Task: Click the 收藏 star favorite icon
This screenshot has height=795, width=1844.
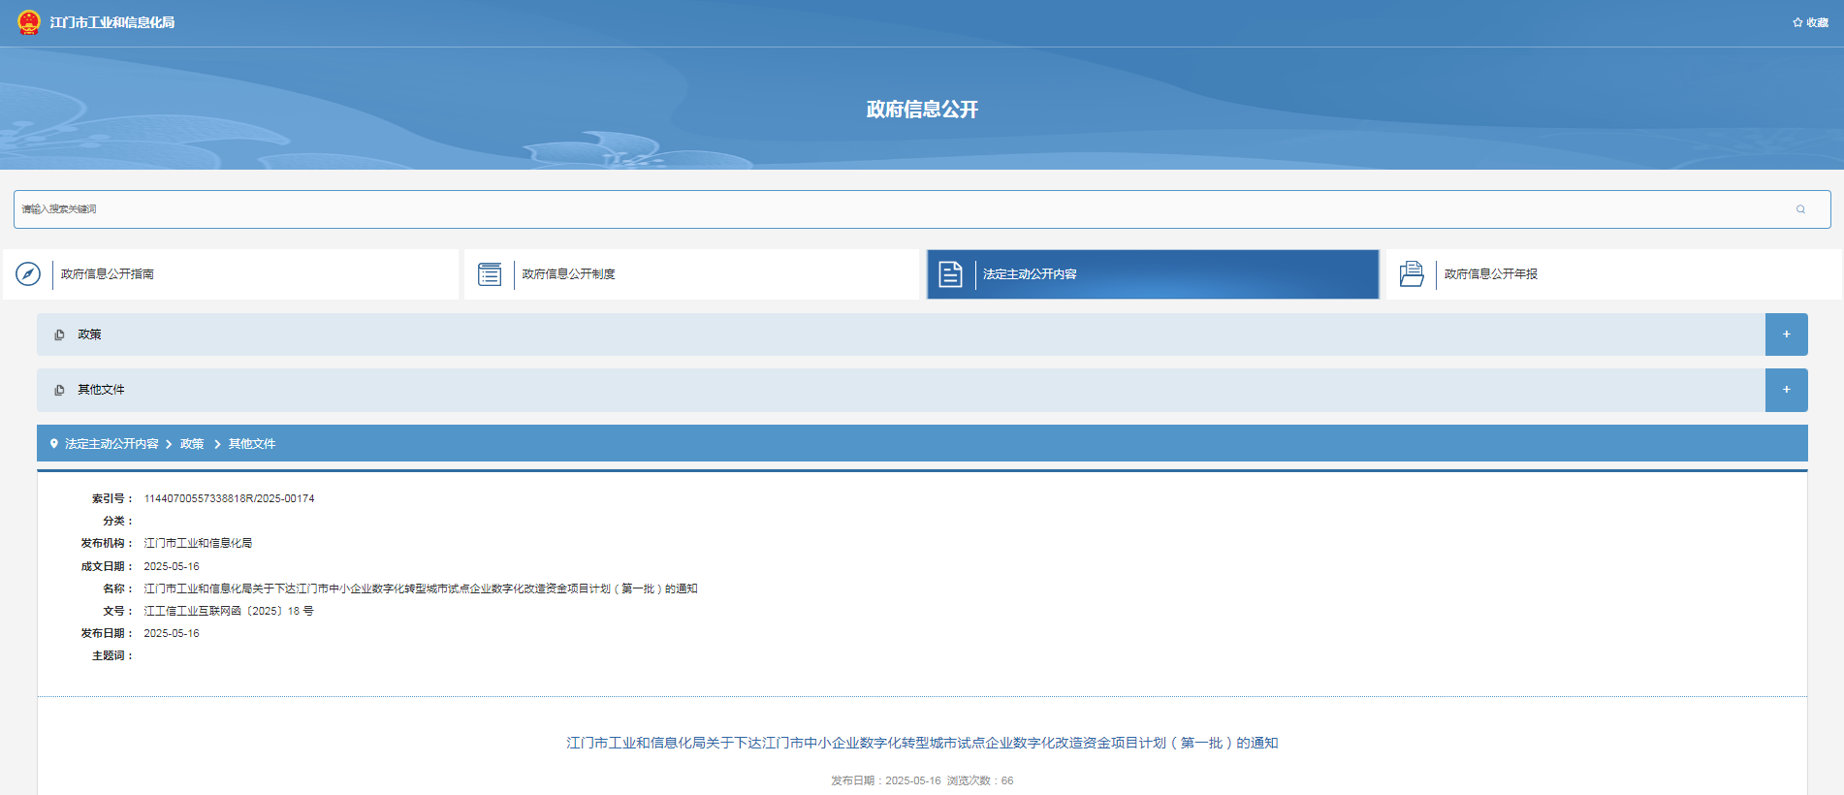Action: 1797,22
